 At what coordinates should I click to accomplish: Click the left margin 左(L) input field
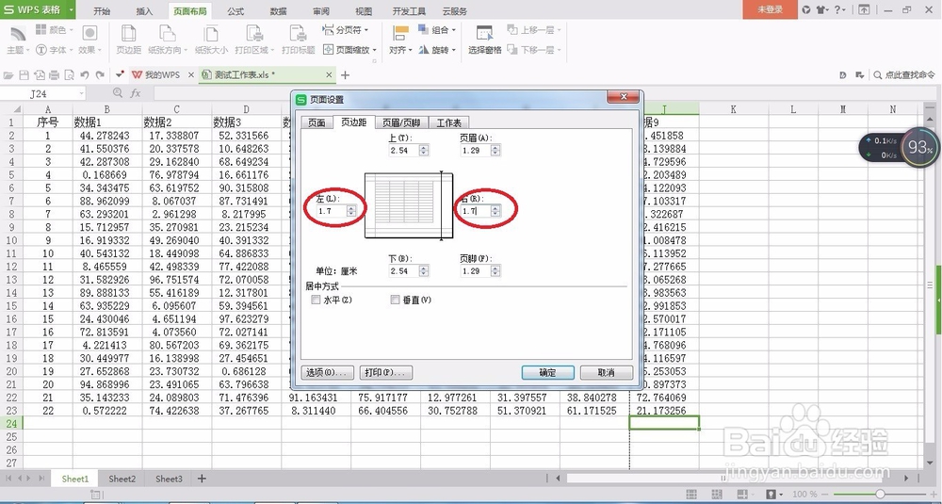[331, 211]
